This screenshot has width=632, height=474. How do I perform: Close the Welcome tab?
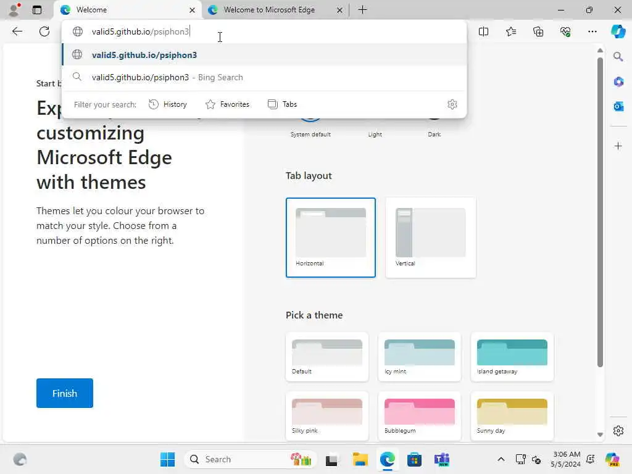point(193,10)
